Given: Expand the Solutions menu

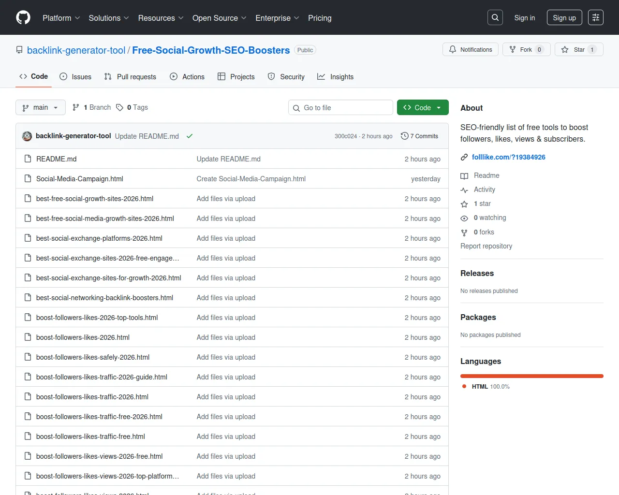Looking at the screenshot, I should [x=109, y=18].
